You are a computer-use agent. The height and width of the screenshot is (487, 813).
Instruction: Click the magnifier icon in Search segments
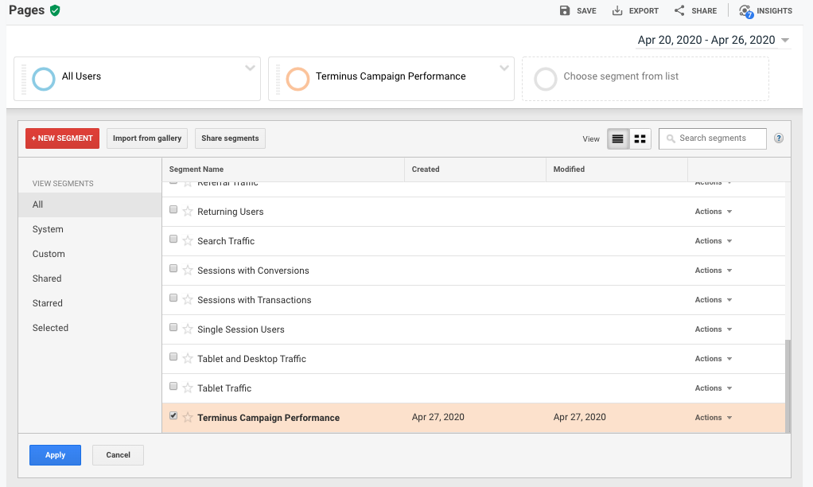click(x=671, y=138)
